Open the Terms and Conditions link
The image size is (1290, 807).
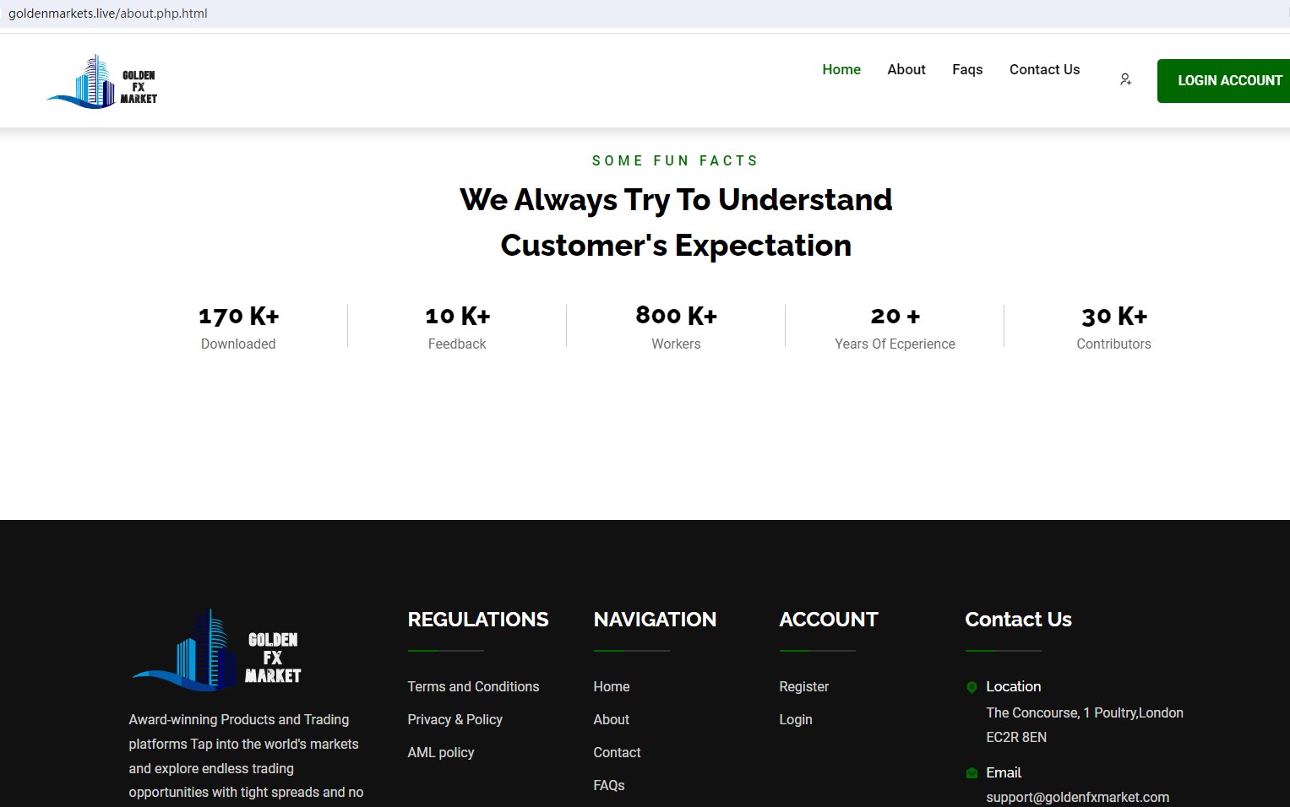pos(473,686)
